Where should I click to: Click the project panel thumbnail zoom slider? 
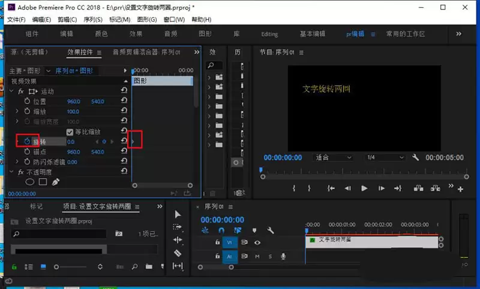point(71,267)
